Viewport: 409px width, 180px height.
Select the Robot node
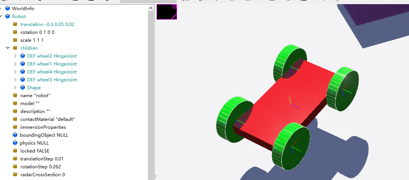click(x=19, y=17)
